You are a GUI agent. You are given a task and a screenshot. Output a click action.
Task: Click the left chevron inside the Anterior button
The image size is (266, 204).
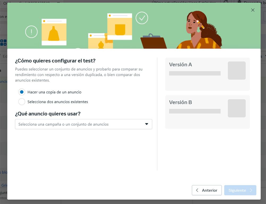(x=197, y=190)
